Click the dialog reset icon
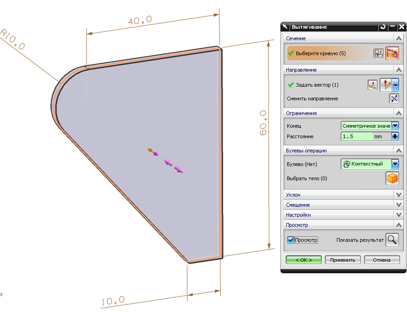 click(x=383, y=27)
